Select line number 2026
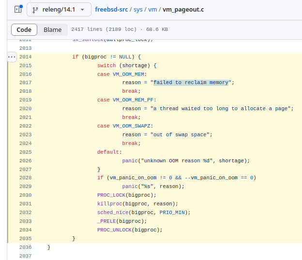302x260 pixels. click(x=26, y=160)
